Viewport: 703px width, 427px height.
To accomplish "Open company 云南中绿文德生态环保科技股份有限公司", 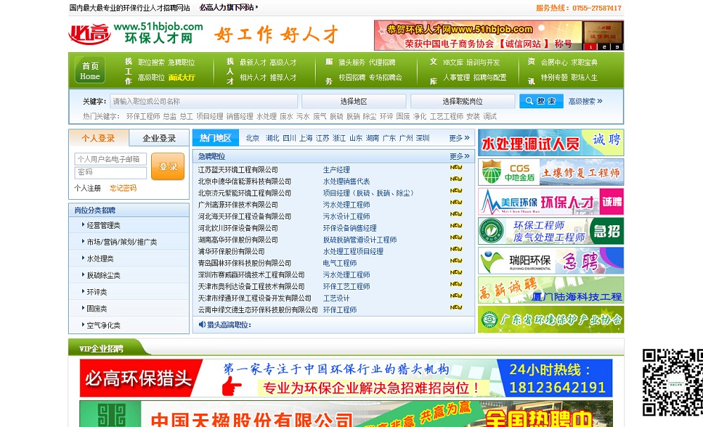I will click(x=258, y=310).
